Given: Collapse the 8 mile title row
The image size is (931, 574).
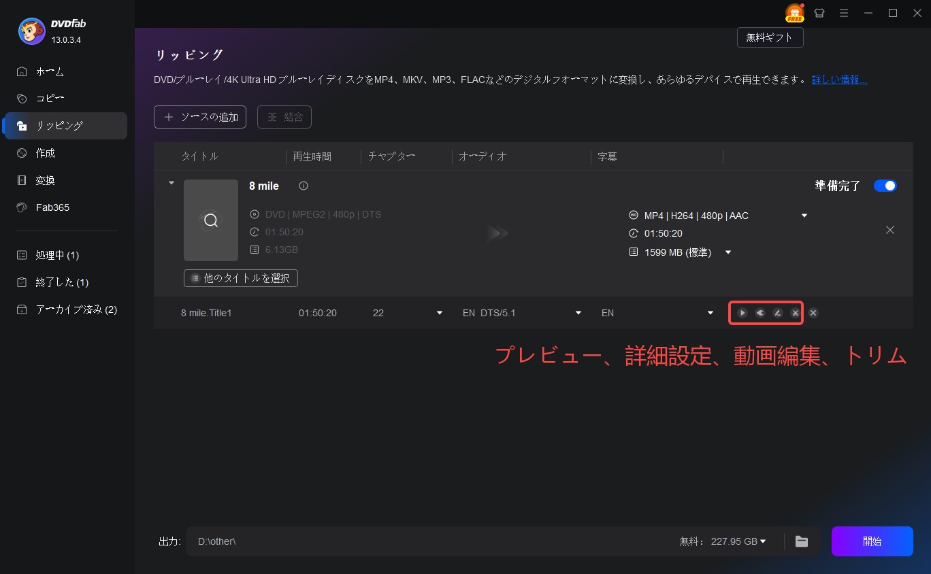Looking at the screenshot, I should (171, 183).
